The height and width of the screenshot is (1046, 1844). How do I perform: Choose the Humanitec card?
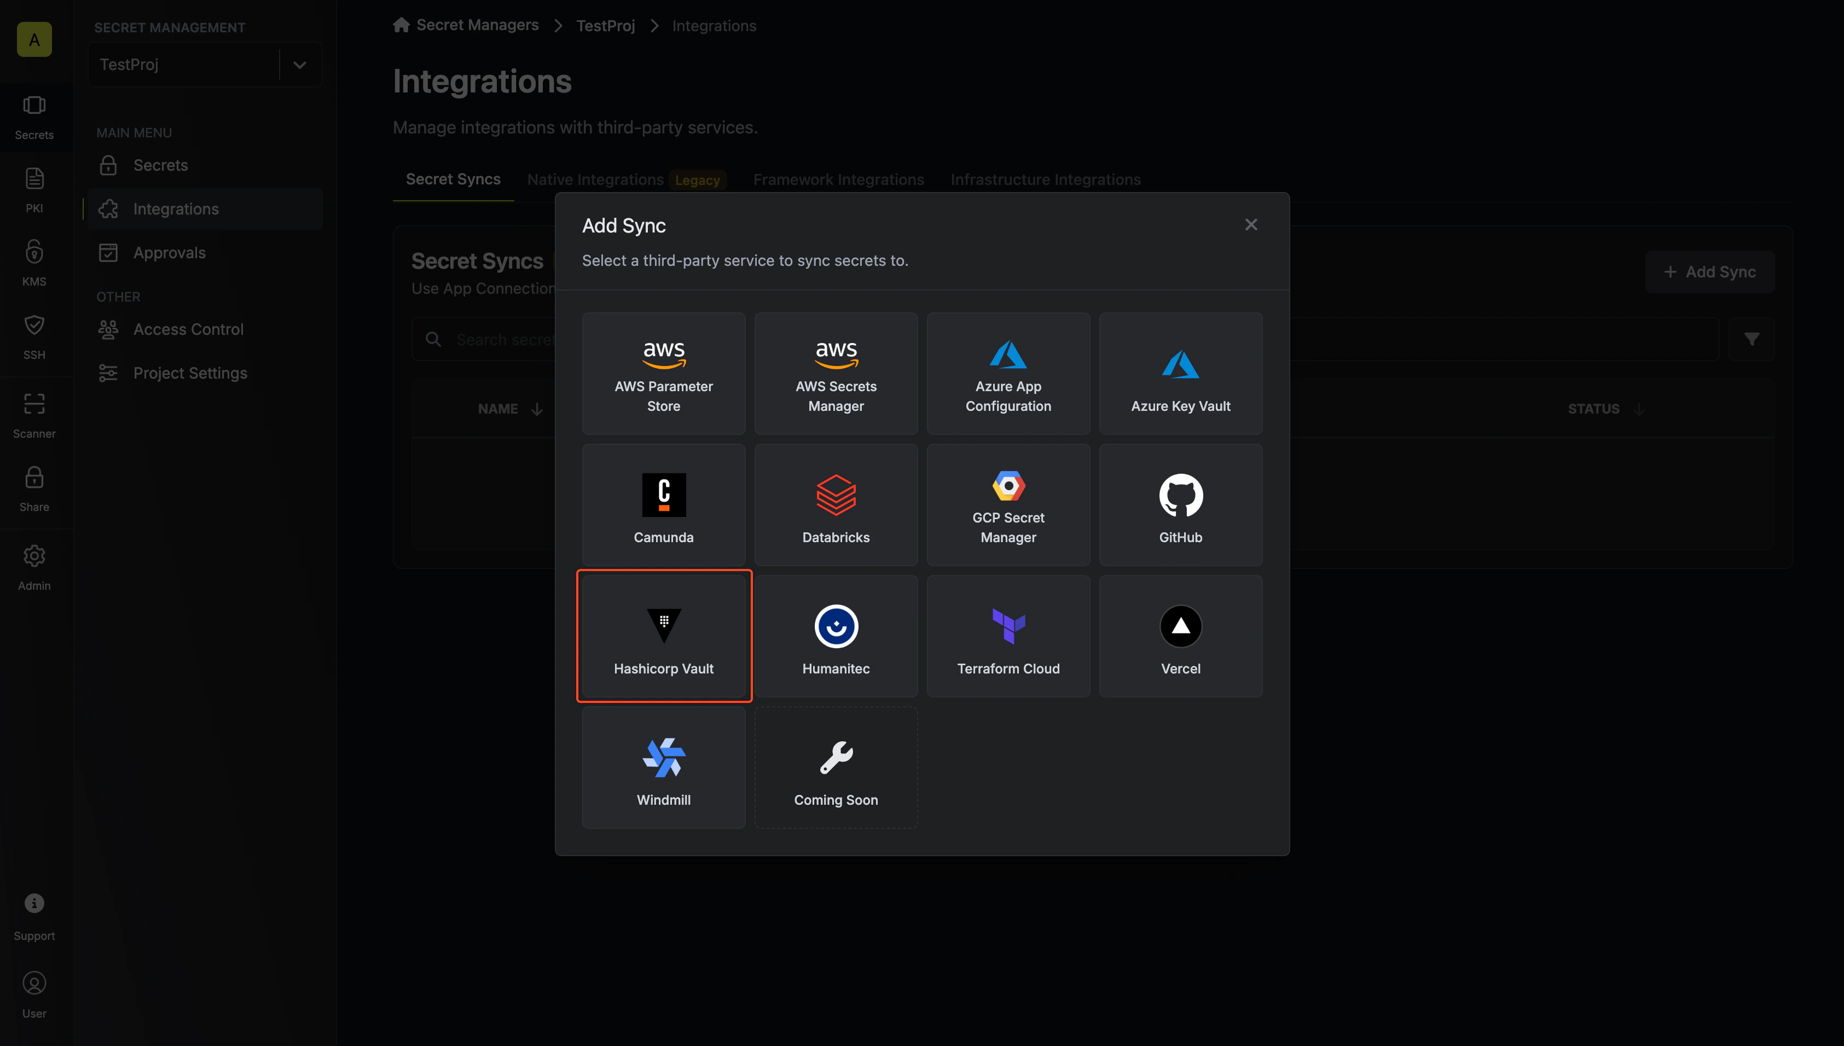[836, 636]
